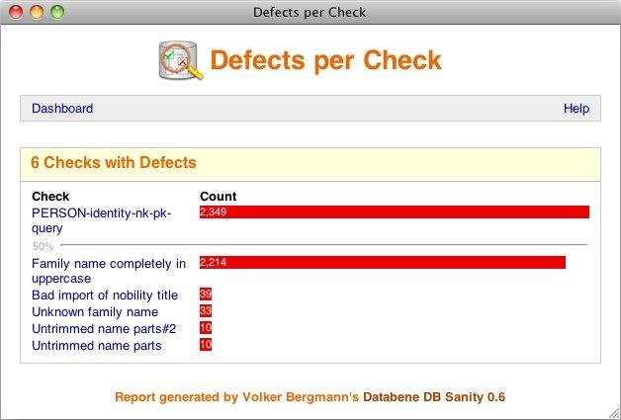Viewport: 621px width, 420px height.
Task: Click the red bar showing 33
Action: pos(206,311)
